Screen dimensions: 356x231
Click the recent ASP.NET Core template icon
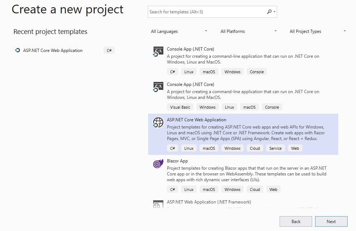tap(17, 50)
